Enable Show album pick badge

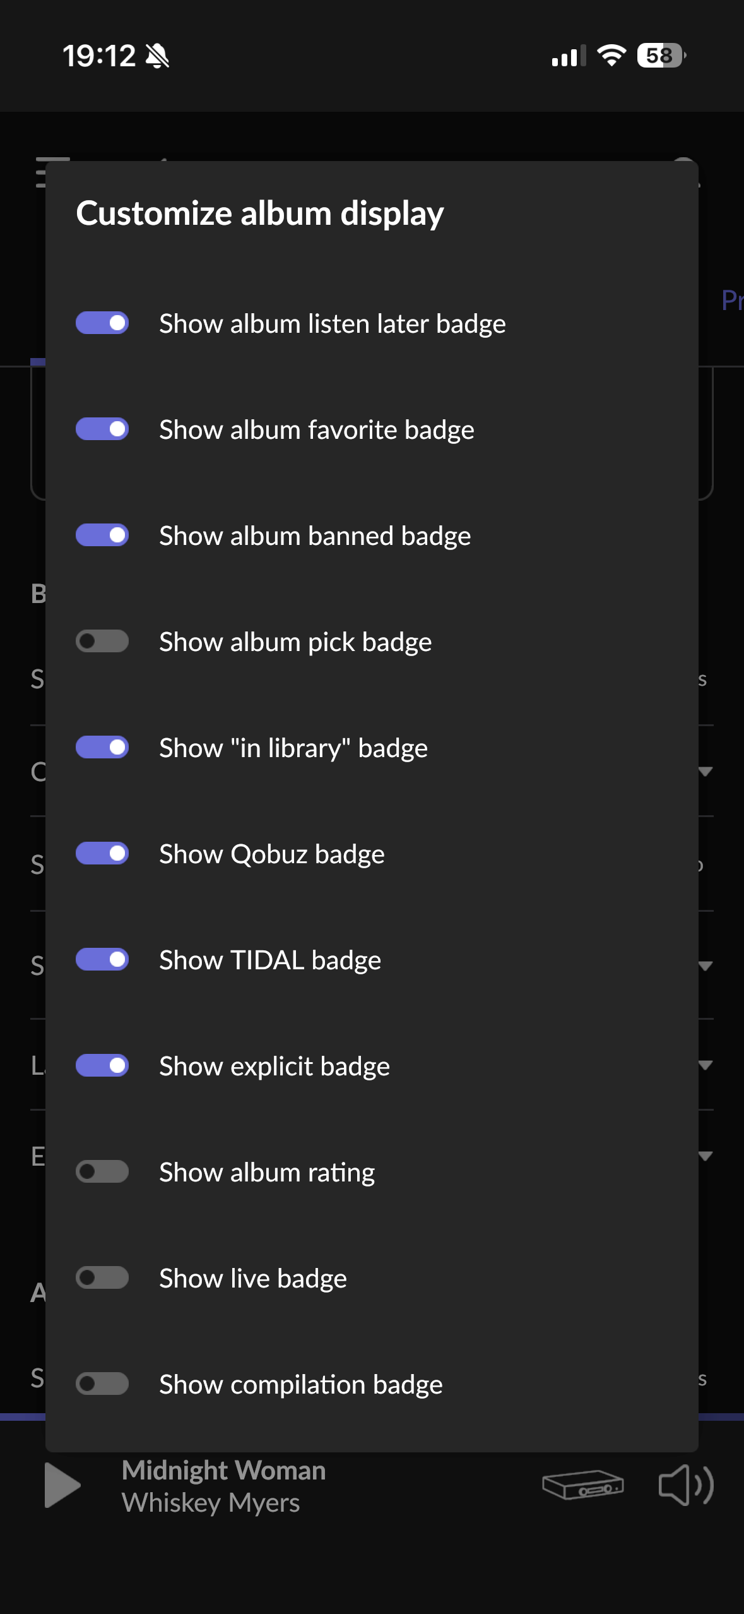tap(102, 642)
